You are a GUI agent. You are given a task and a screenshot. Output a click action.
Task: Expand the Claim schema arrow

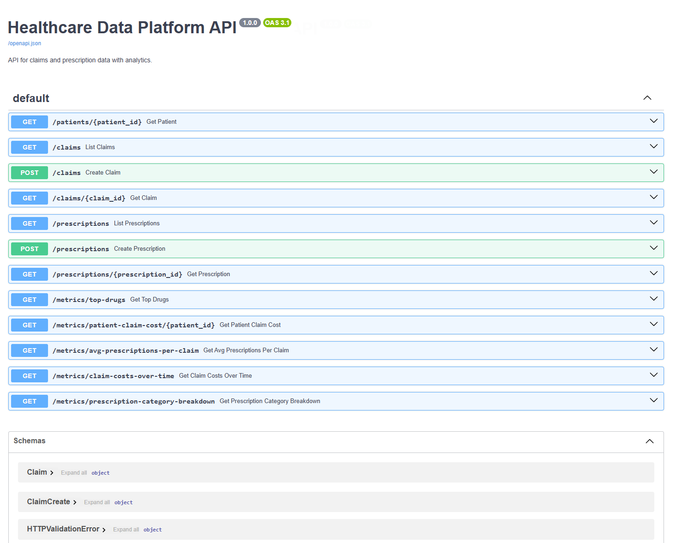52,473
